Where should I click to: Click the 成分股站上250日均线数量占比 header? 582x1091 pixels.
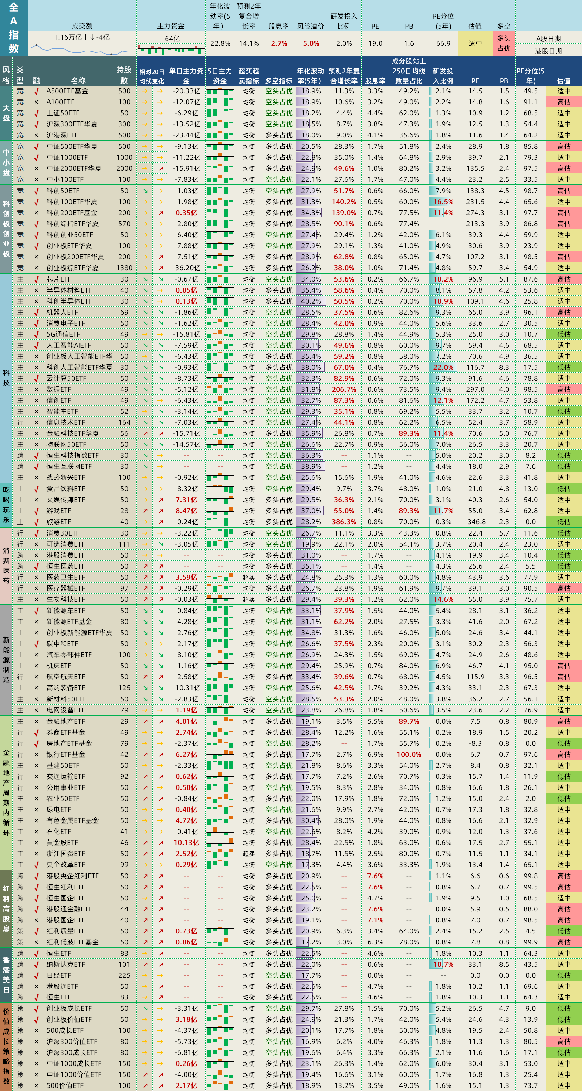click(x=409, y=71)
